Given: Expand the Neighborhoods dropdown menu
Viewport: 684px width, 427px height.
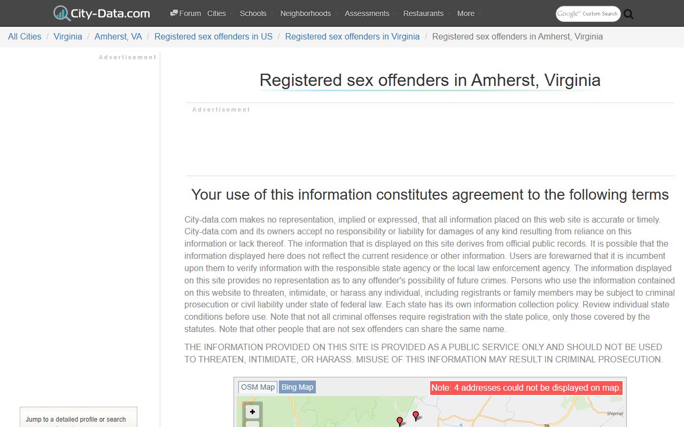Looking at the screenshot, I should pos(309,13).
